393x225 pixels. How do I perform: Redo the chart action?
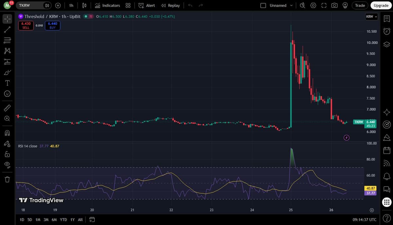point(201,5)
